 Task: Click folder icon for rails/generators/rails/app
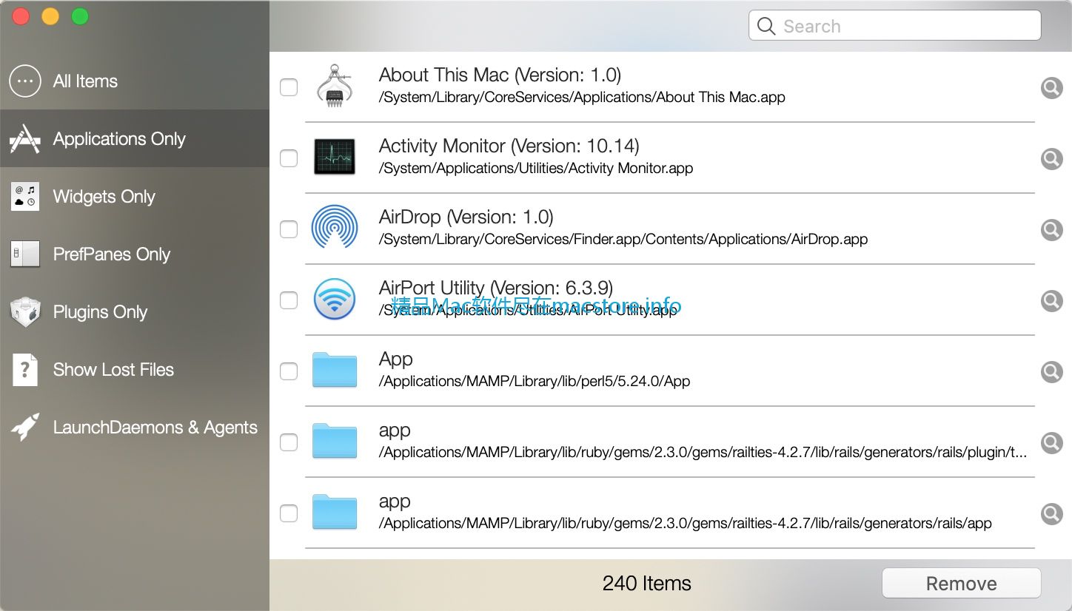coord(335,512)
